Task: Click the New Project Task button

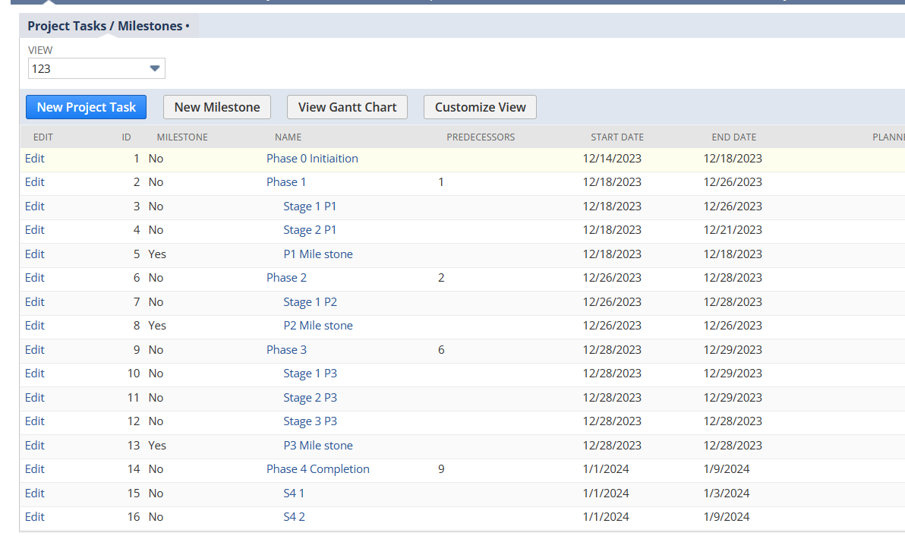Action: coord(86,107)
